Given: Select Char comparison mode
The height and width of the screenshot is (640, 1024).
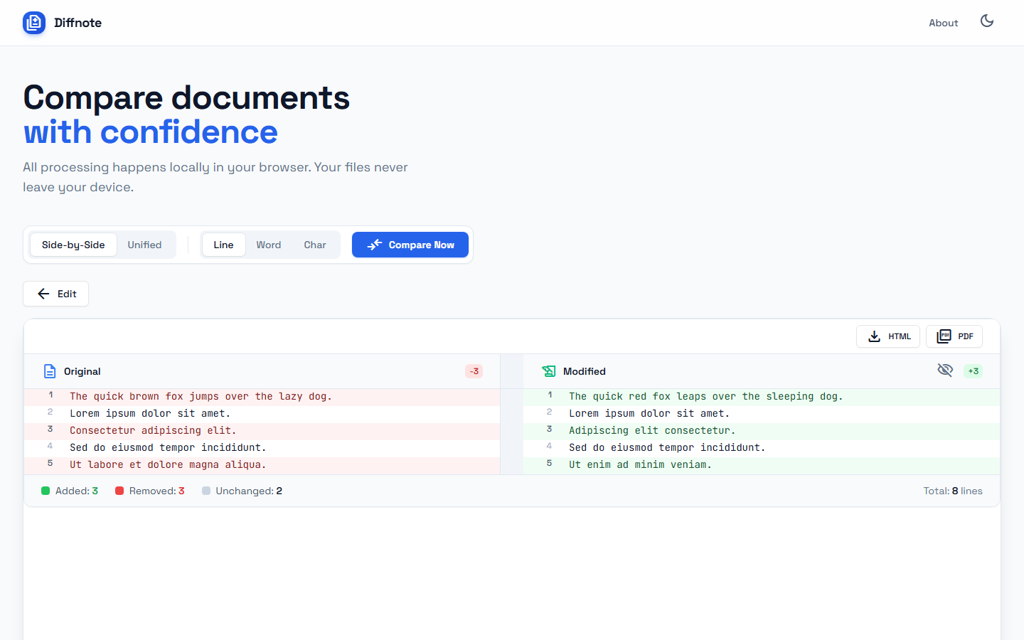Looking at the screenshot, I should tap(315, 245).
